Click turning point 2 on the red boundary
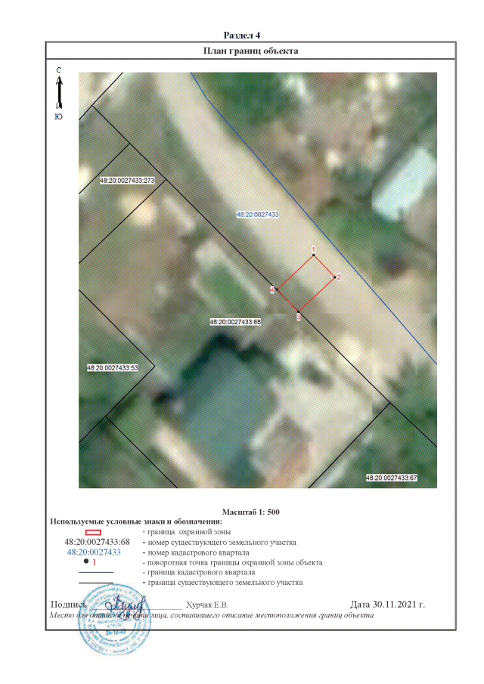Viewport: 484px width, 684px height. click(334, 277)
